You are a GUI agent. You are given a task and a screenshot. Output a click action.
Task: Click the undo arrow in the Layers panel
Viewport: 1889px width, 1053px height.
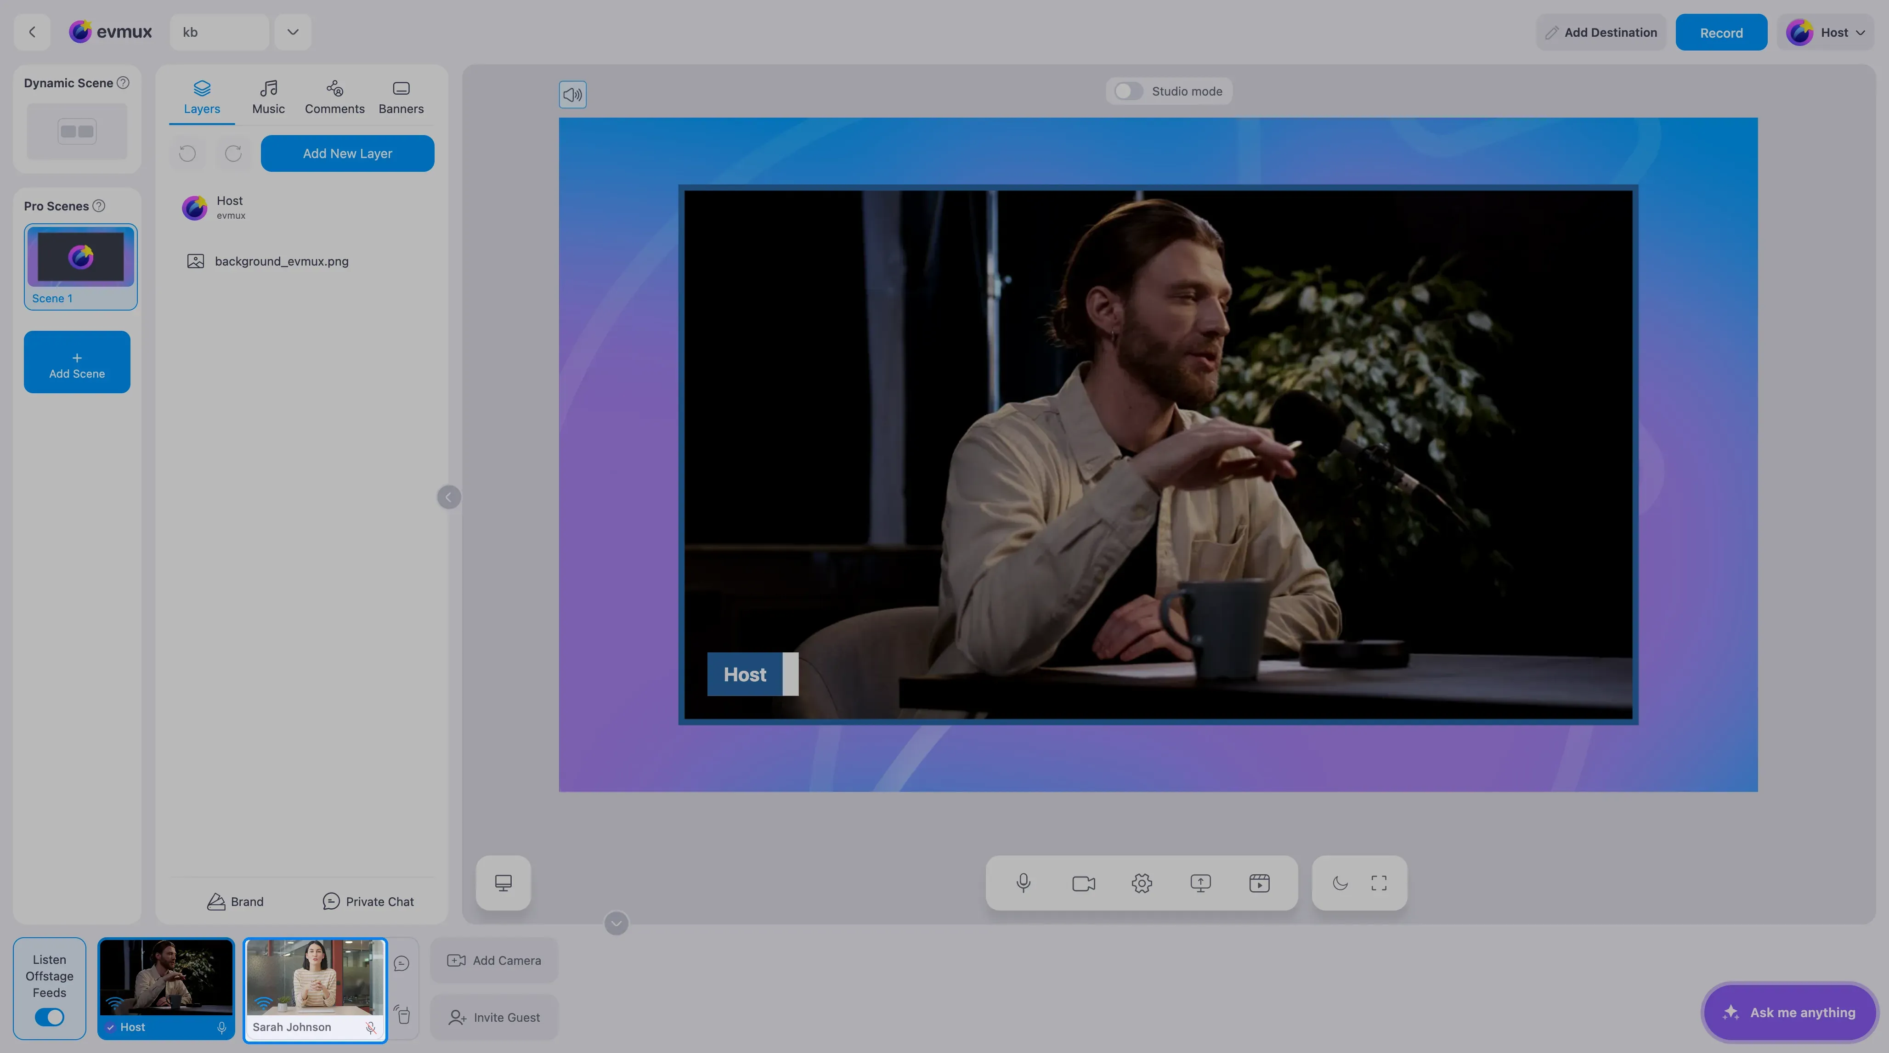tap(188, 153)
